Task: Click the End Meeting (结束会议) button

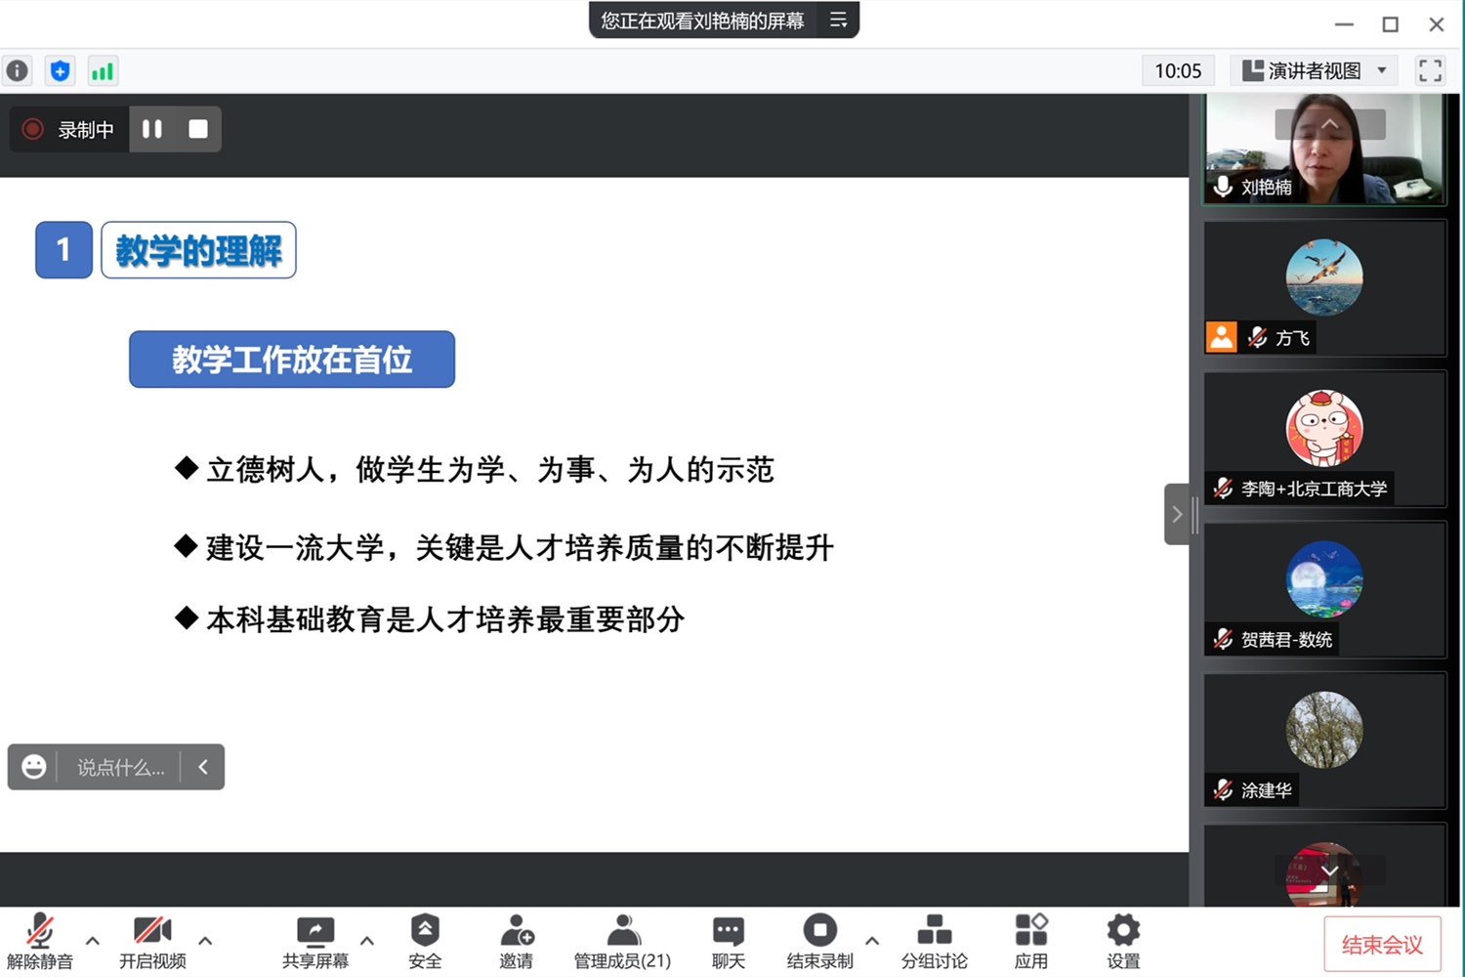Action: pos(1382,945)
